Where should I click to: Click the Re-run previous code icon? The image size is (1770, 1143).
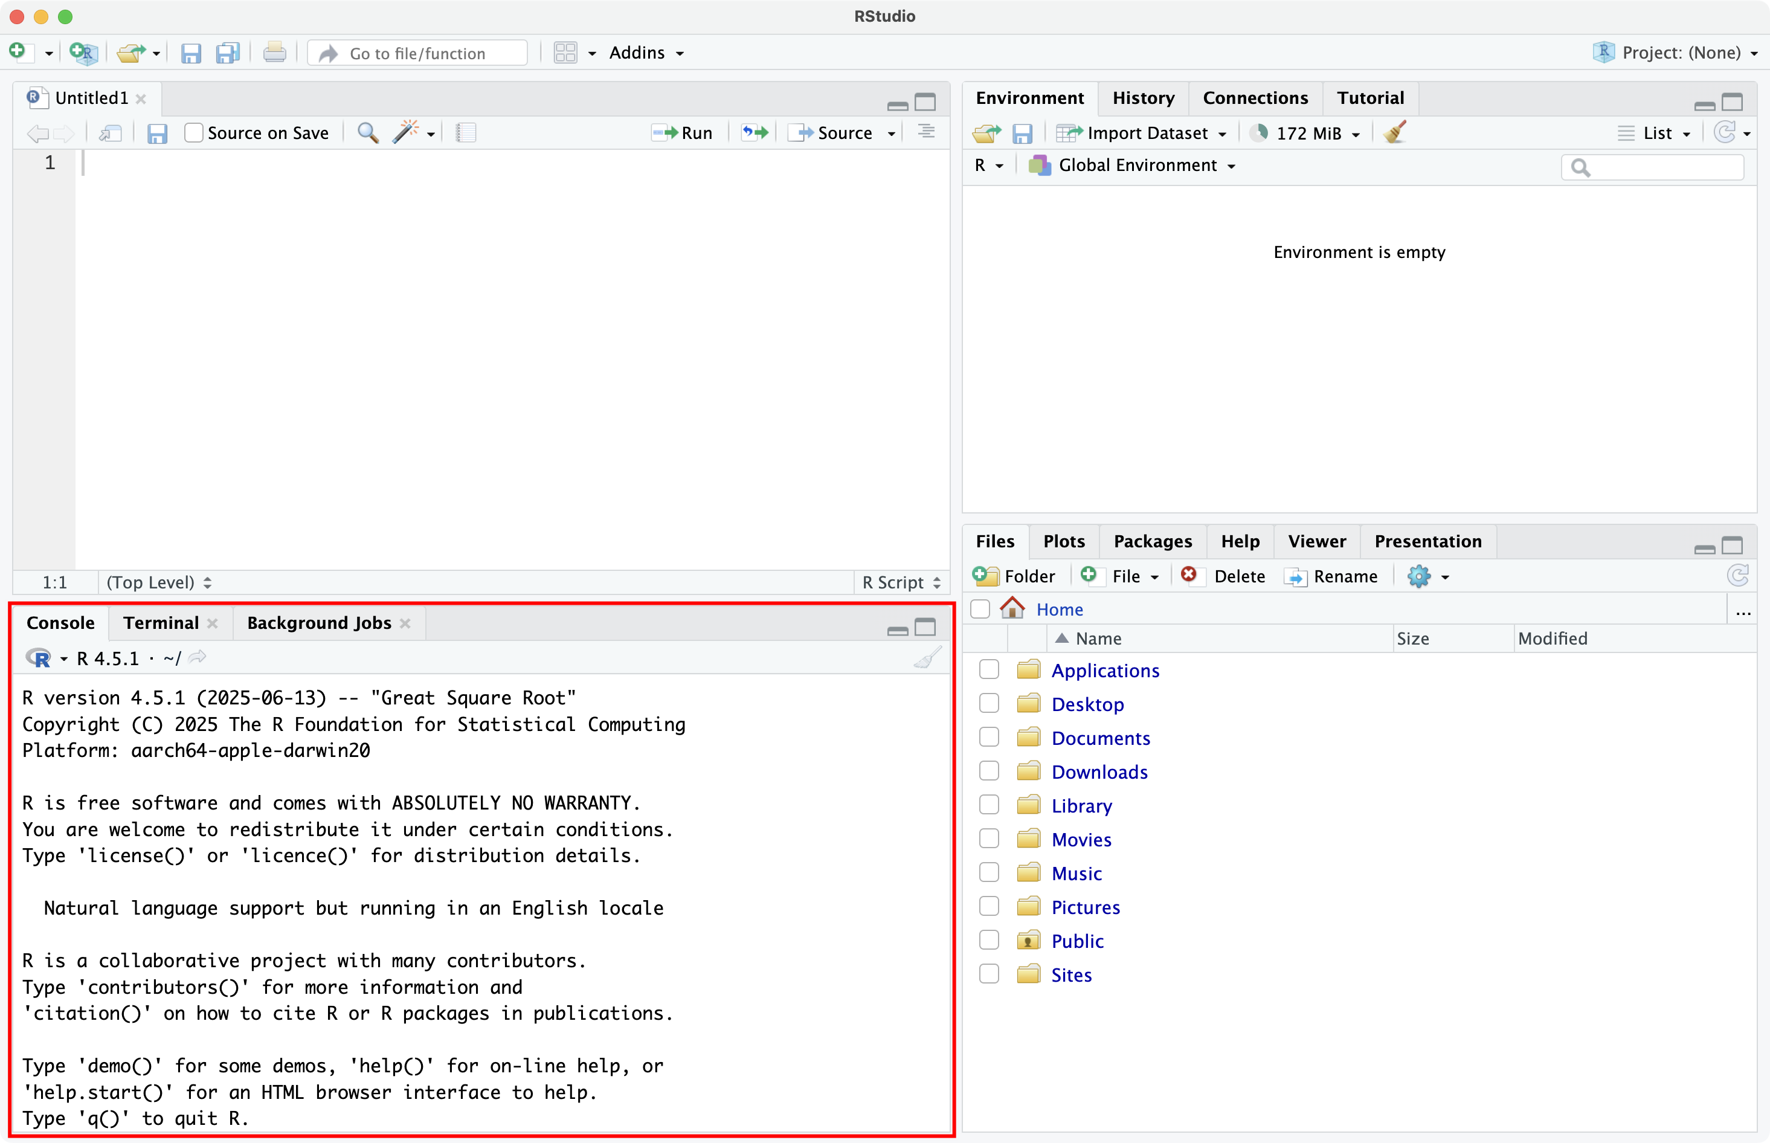click(x=755, y=132)
